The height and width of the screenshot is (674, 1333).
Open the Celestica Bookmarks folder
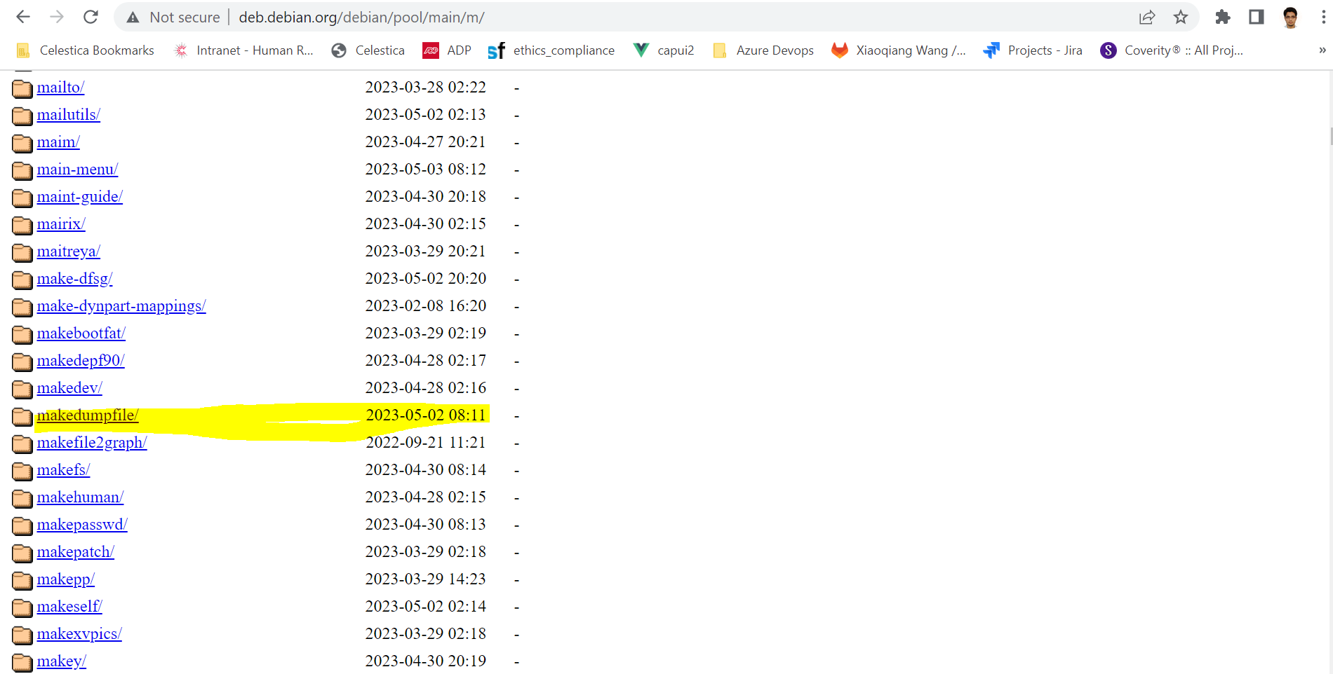pyautogui.click(x=84, y=50)
